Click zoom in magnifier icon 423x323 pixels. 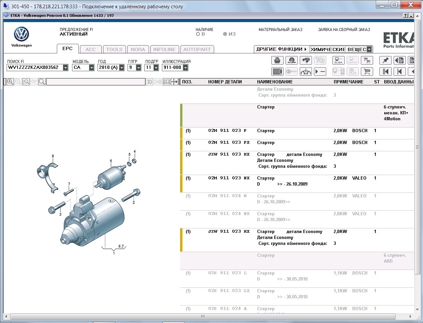pos(10,82)
